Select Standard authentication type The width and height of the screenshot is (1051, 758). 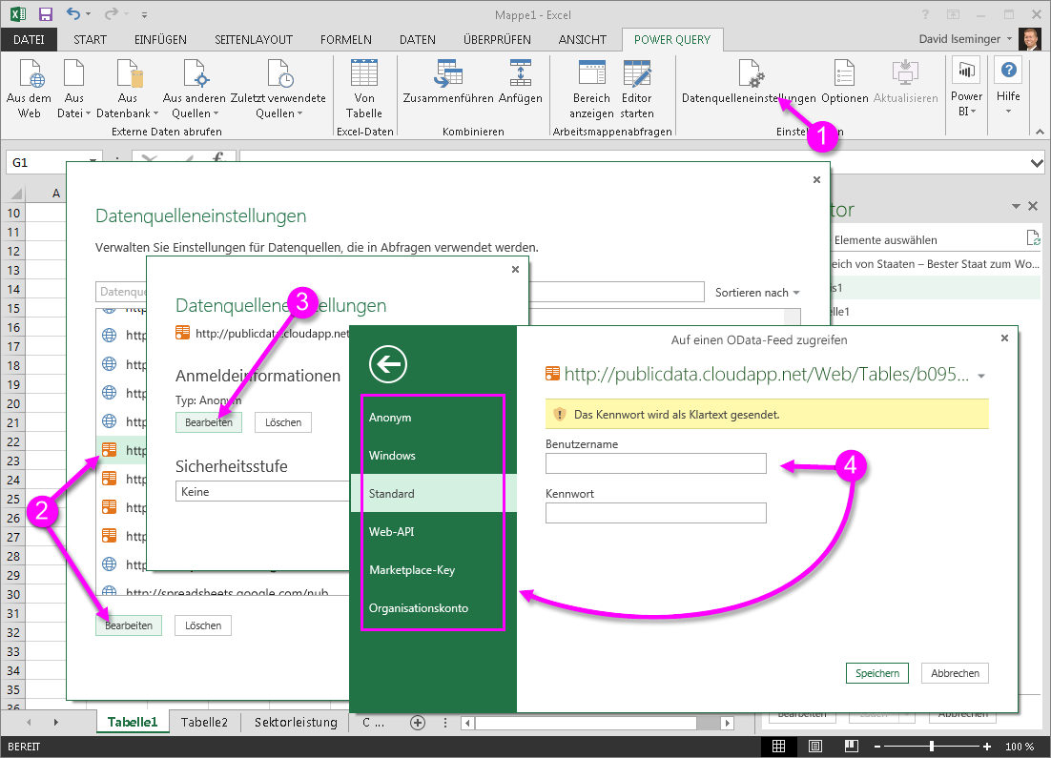click(433, 493)
